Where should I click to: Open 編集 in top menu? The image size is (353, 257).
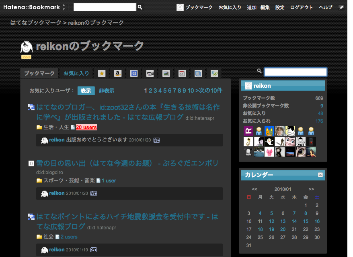(265, 7)
